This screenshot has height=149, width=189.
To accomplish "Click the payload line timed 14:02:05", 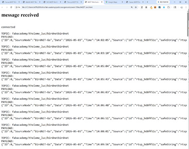I will coord(94,40).
